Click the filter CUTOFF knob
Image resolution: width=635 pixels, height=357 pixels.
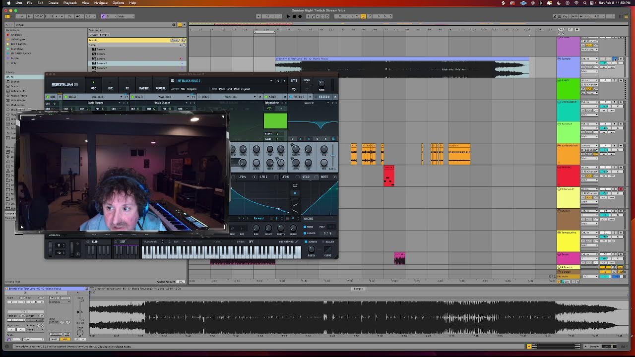[x=296, y=149]
